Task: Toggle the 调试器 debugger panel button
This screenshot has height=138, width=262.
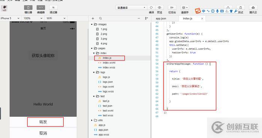Action: 53,8
